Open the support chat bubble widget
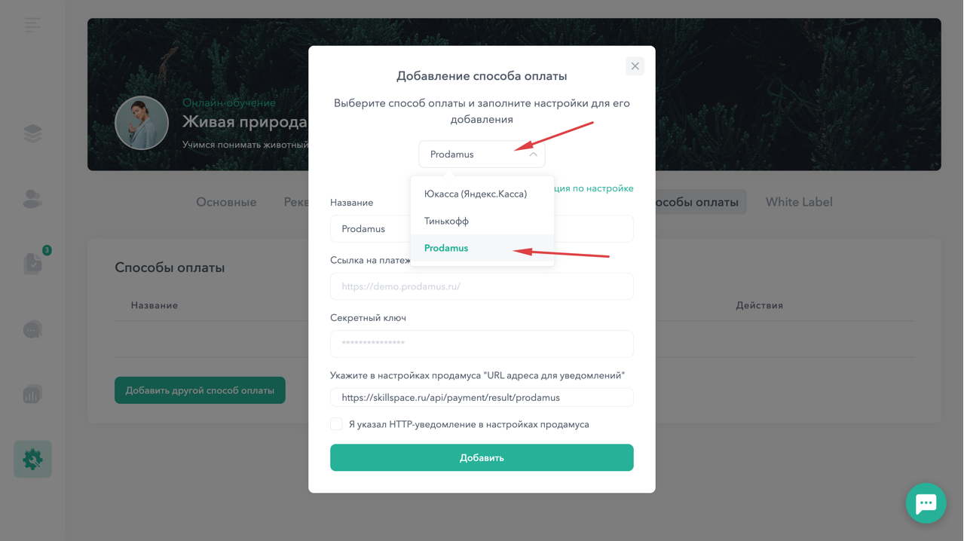The image size is (964, 541). tap(926, 503)
